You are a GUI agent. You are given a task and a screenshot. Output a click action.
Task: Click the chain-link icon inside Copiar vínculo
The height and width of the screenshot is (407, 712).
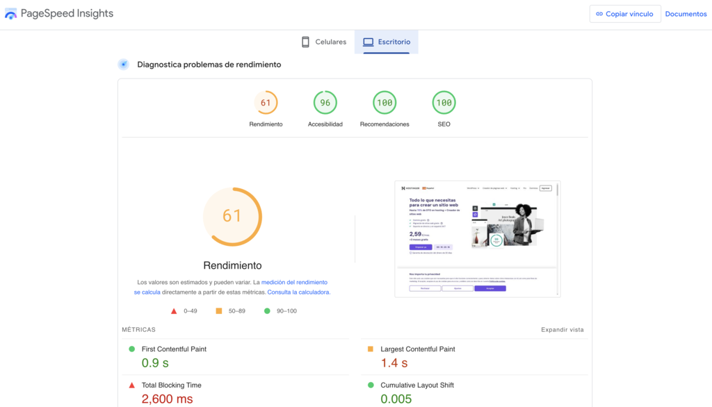tap(601, 13)
